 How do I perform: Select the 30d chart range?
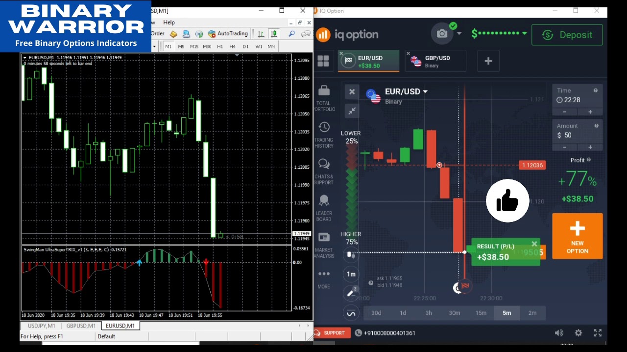coord(376,313)
